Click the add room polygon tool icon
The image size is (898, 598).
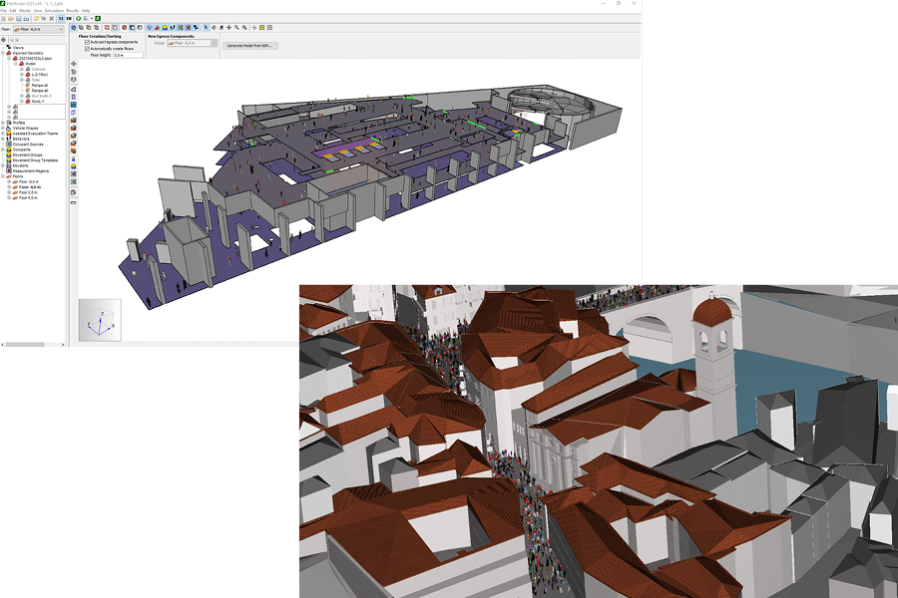[73, 89]
